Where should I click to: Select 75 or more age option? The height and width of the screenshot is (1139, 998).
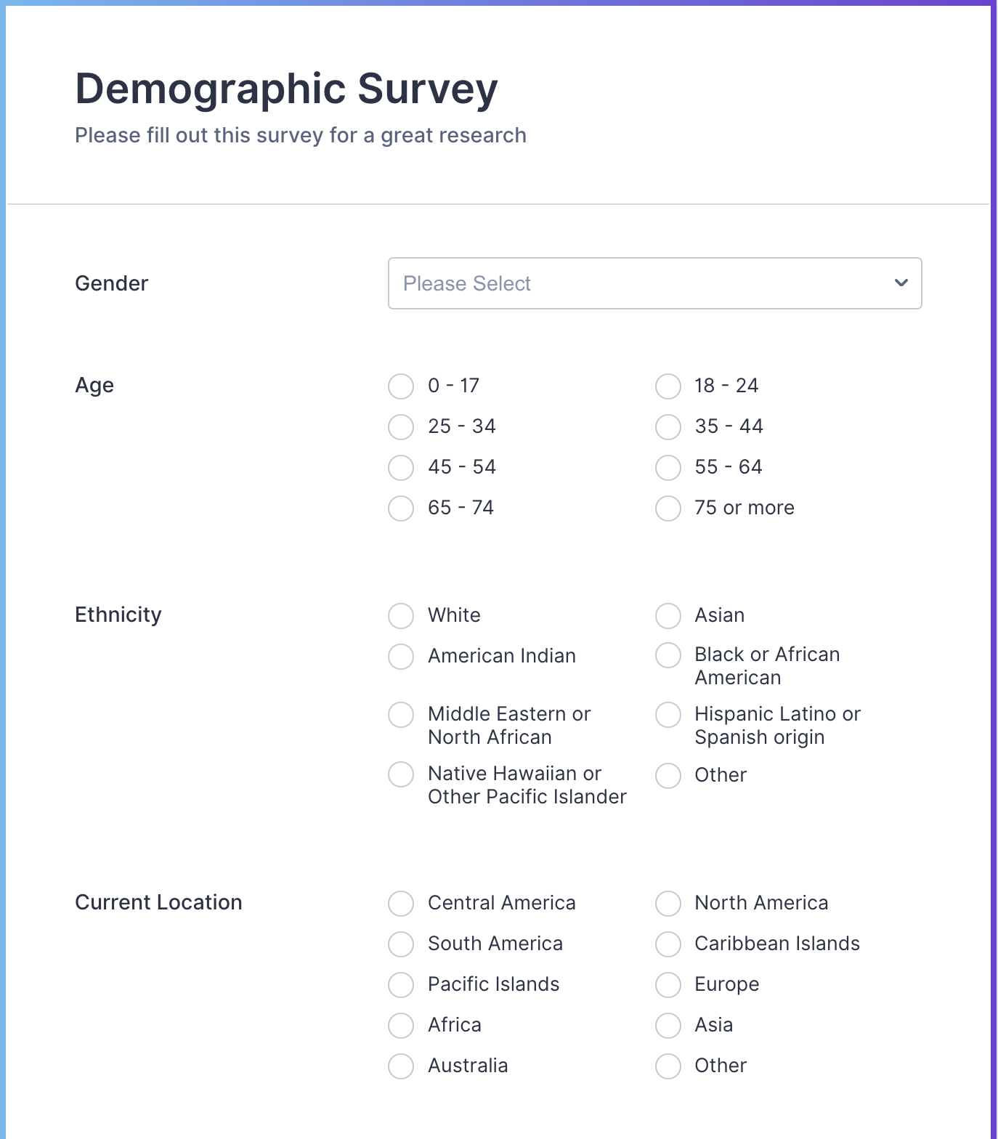tap(668, 508)
